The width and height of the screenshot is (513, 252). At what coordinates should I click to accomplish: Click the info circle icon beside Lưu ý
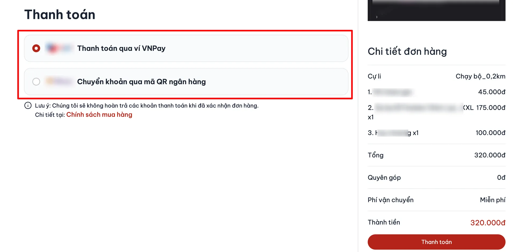point(28,105)
